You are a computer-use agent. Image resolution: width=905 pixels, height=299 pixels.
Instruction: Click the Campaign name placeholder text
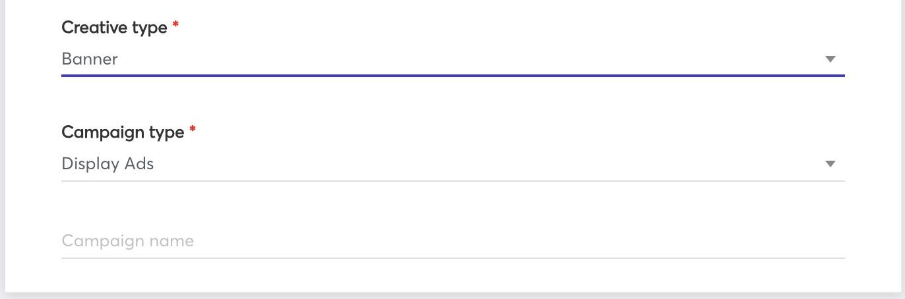tap(128, 240)
